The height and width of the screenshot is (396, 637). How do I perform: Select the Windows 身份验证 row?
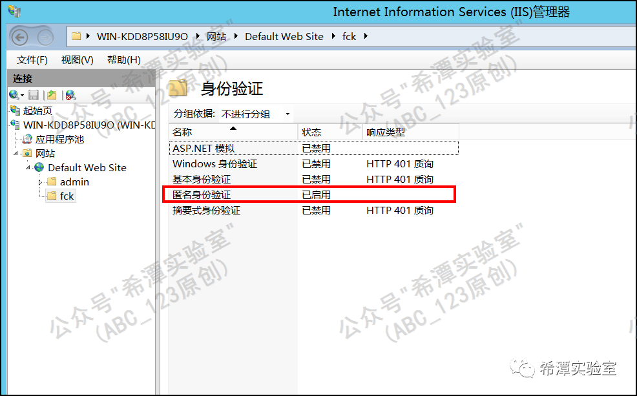(x=313, y=163)
